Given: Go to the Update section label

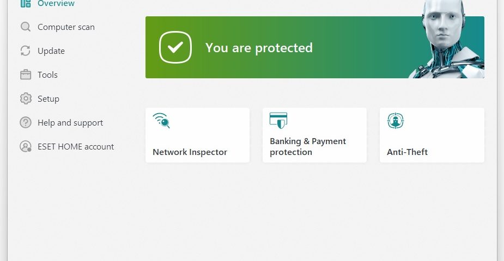Looking at the screenshot, I should pos(51,51).
